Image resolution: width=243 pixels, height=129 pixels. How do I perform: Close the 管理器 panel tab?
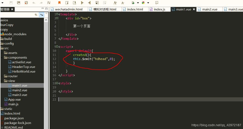[x=12, y=9]
